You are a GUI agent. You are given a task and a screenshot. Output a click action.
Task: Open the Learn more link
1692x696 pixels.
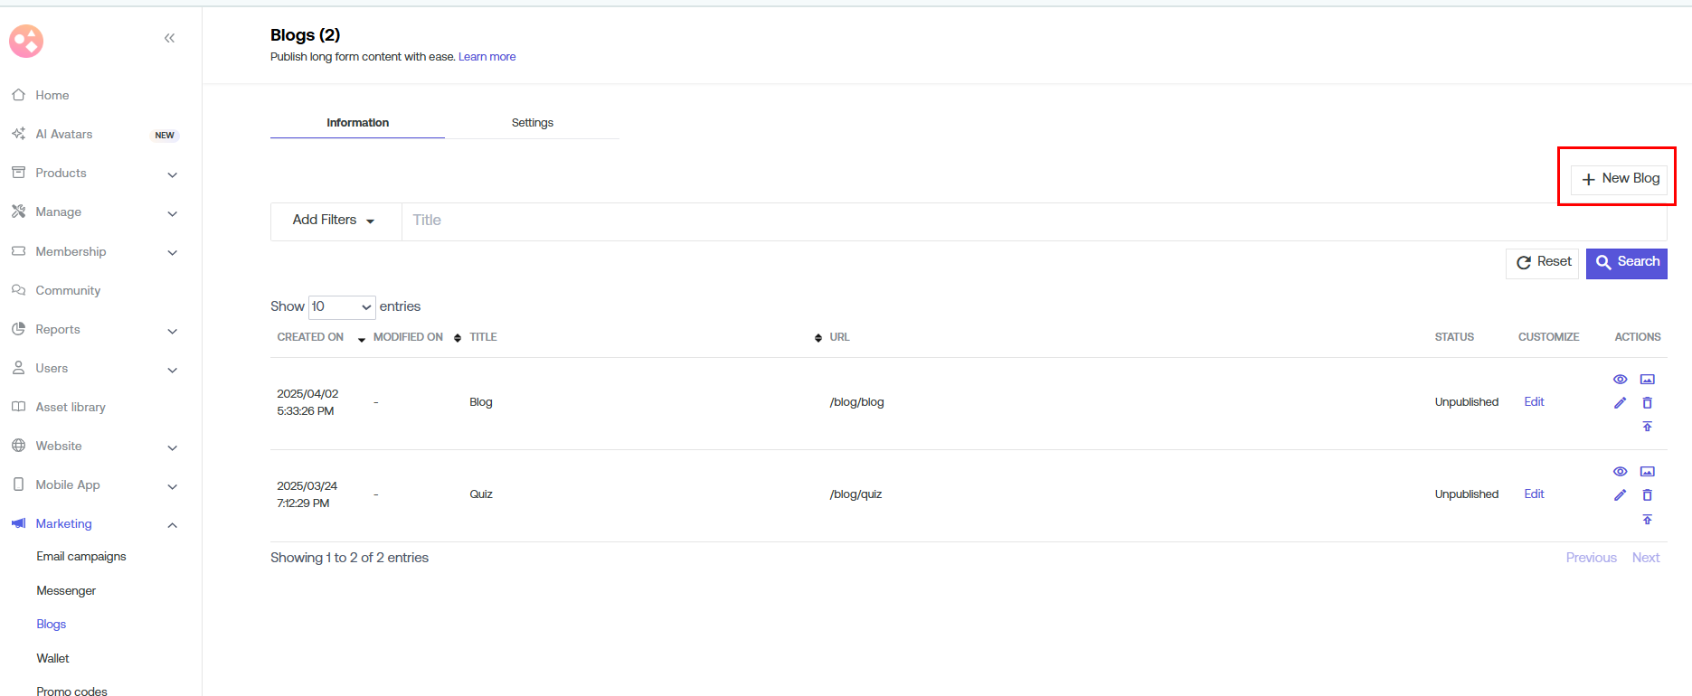pyautogui.click(x=487, y=57)
